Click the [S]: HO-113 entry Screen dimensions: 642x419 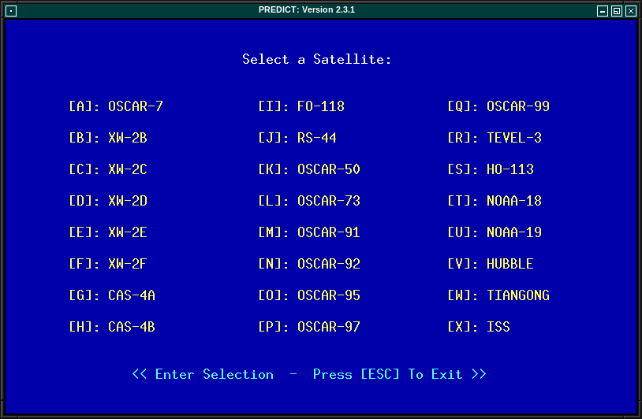491,169
